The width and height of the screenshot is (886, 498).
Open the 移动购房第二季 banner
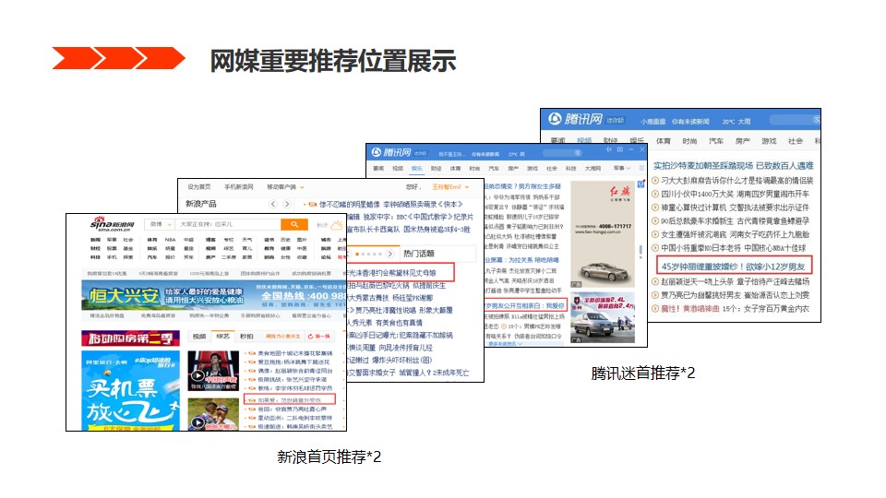point(130,338)
